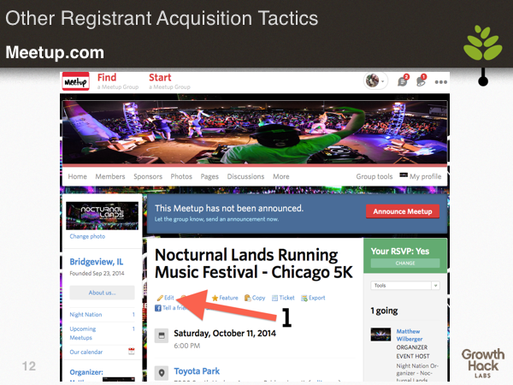
Task: Click the Meetup logo
Action: tap(75, 81)
